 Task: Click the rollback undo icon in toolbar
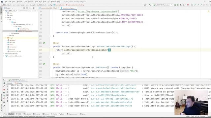click(x=207, y=5)
